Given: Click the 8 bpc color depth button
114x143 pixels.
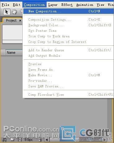Looking at the screenshot, I should [x=29, y=140].
